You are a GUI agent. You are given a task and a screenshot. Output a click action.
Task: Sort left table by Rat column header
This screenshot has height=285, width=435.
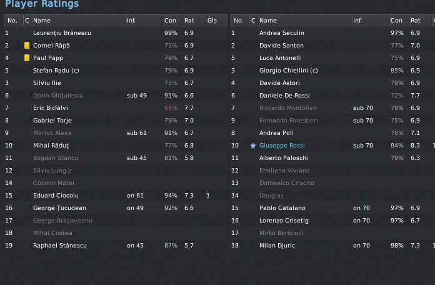click(189, 21)
